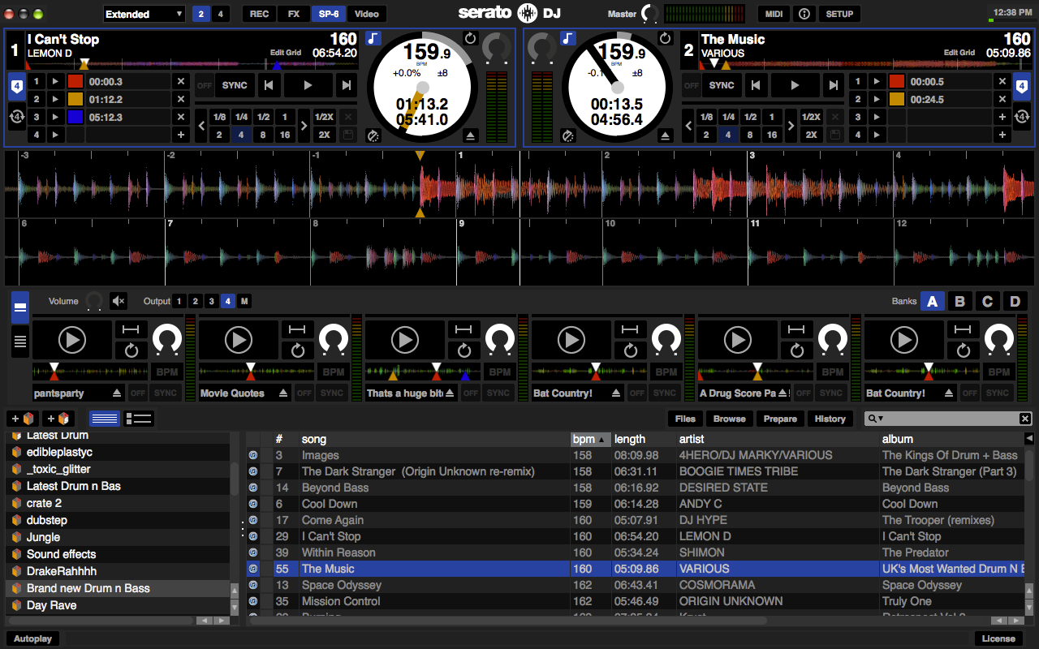Click the repeat icon on deck 1
Image resolution: width=1039 pixels, height=649 pixels.
(471, 38)
